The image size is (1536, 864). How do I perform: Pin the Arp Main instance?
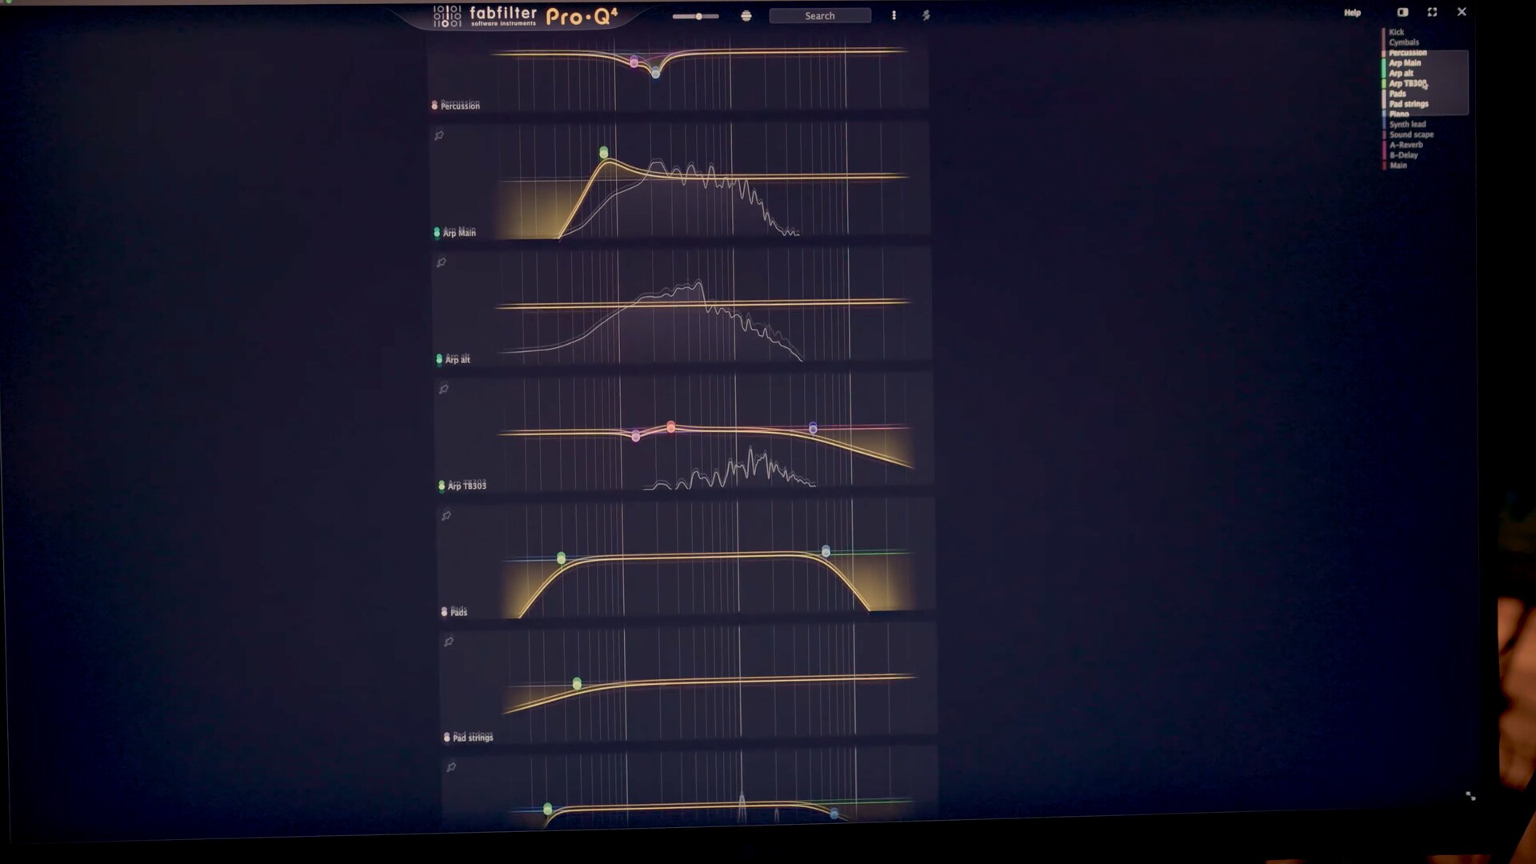pos(439,135)
